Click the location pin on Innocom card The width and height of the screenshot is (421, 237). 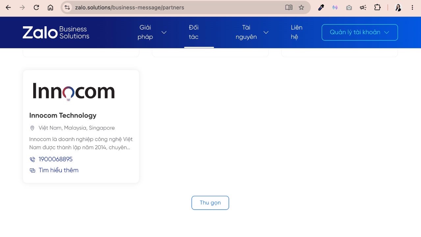coord(32,128)
